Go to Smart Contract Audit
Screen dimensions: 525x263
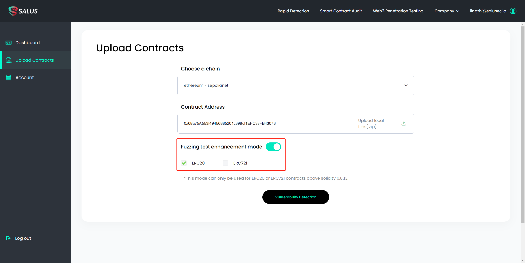point(341,11)
